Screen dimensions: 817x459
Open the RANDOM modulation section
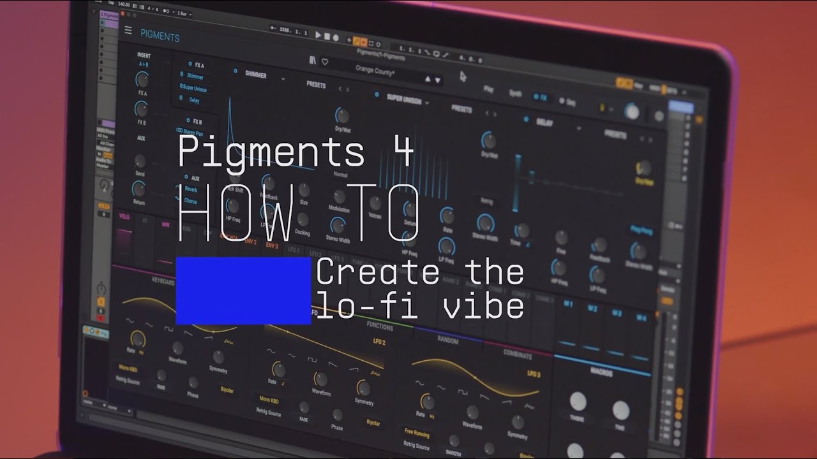tap(447, 340)
